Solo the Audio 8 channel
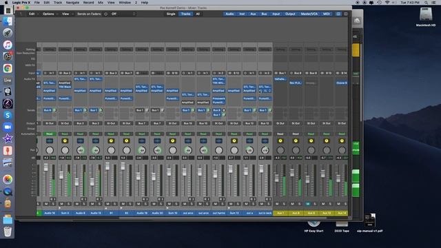441x248 pixels. [x=83, y=204]
